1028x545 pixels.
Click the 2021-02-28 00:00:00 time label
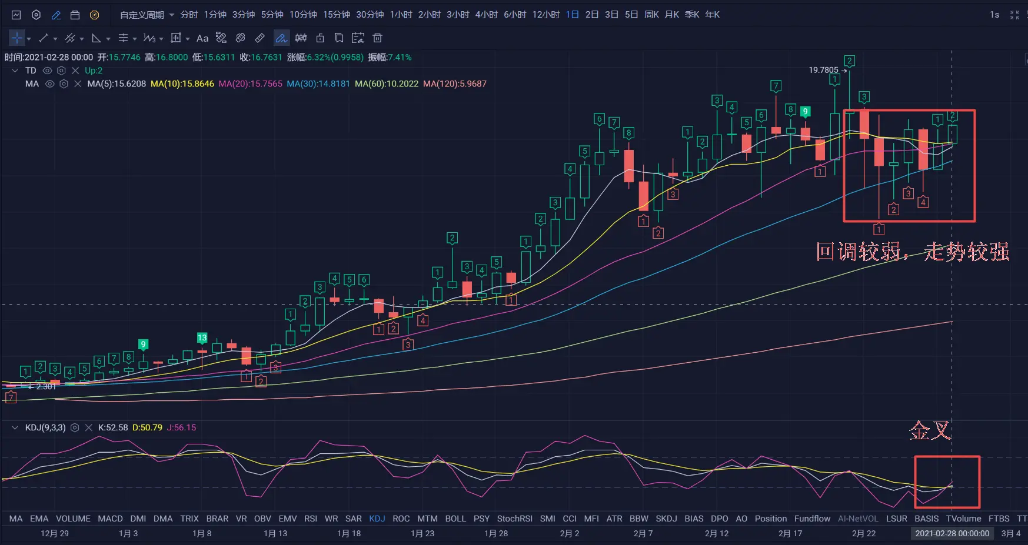point(952,533)
